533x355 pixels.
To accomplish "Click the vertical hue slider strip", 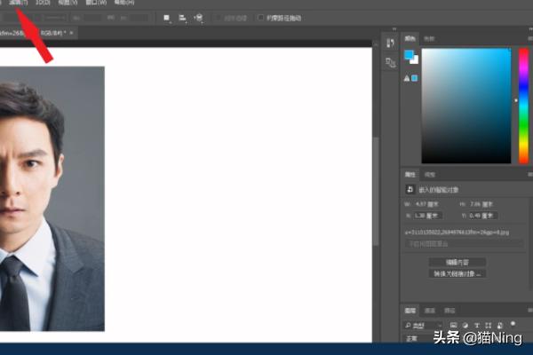I will [523, 106].
